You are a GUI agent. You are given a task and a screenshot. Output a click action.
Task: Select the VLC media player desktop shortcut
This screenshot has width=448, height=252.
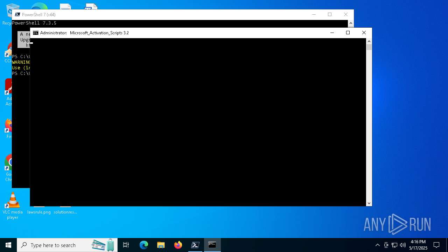tap(13, 206)
